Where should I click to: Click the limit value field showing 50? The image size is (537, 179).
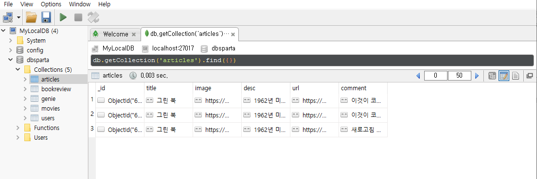click(x=460, y=76)
